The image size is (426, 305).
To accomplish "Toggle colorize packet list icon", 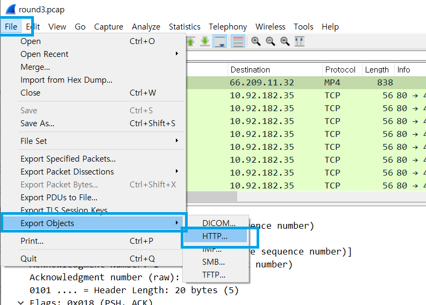I will click(238, 41).
